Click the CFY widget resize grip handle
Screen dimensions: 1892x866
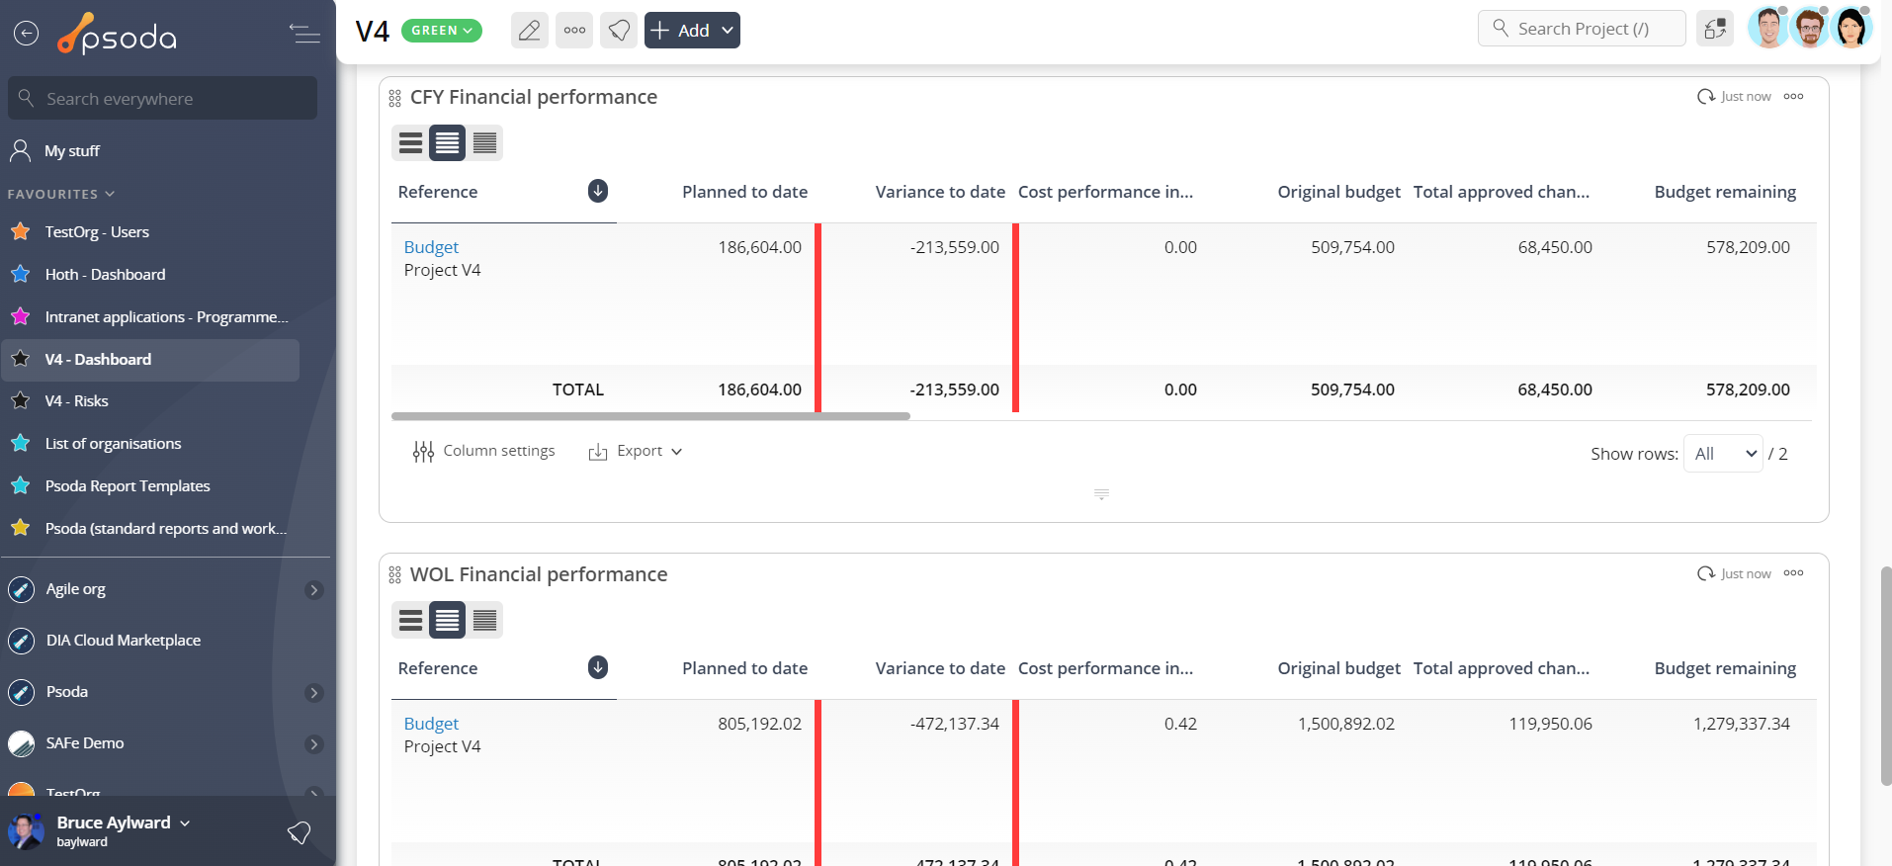pyautogui.click(x=1101, y=494)
